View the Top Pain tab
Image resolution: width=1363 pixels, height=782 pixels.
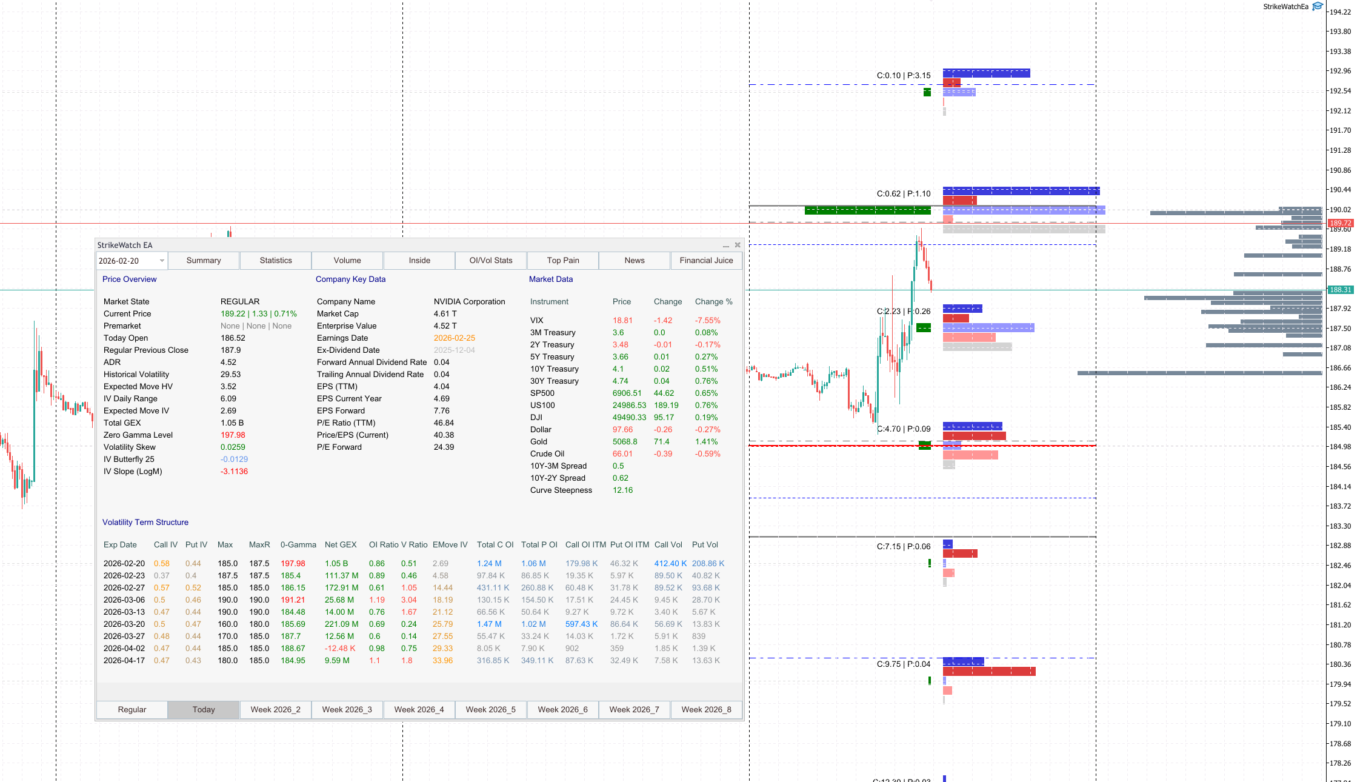(x=562, y=260)
